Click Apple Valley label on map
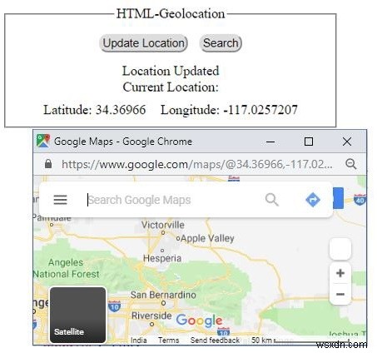The width and height of the screenshot is (377, 353). click(x=207, y=238)
